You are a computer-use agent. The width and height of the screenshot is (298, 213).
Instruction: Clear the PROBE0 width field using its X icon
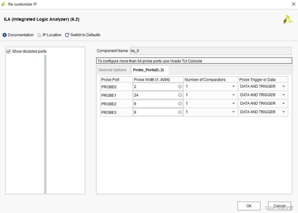[x=180, y=86]
